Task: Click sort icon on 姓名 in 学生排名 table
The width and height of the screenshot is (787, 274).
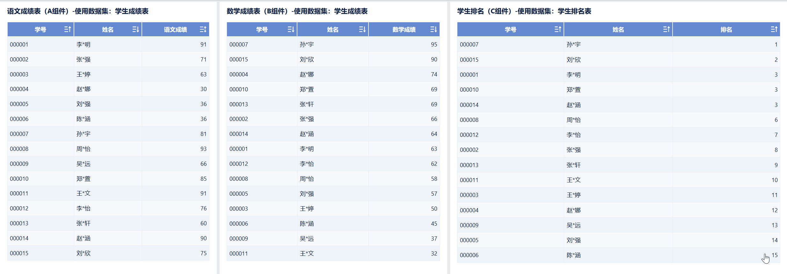Action: (x=667, y=29)
